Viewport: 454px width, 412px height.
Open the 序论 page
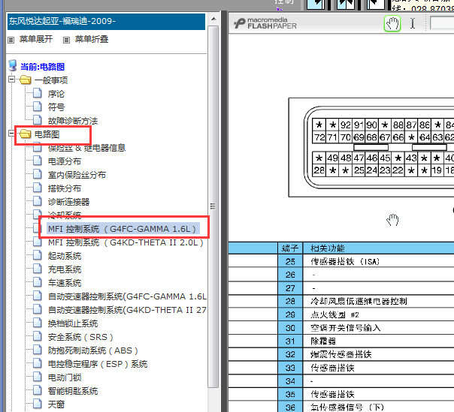tap(56, 94)
